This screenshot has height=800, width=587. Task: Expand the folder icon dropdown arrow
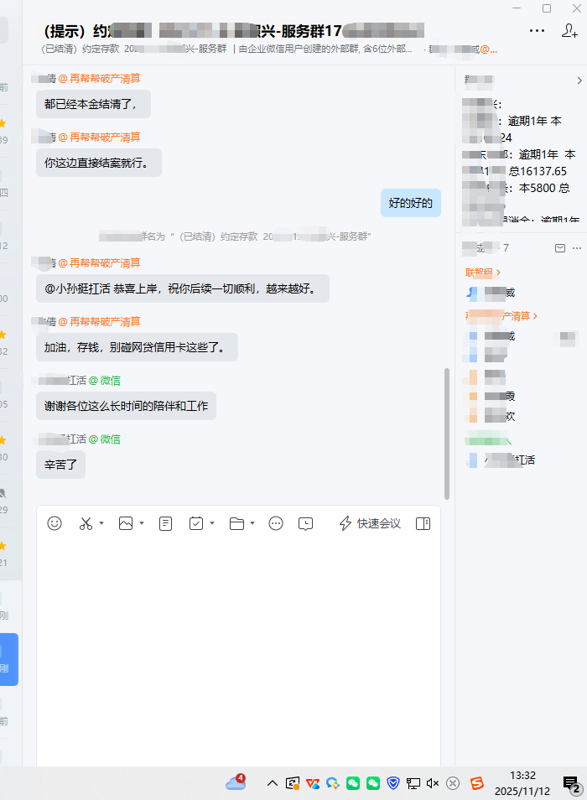253,523
